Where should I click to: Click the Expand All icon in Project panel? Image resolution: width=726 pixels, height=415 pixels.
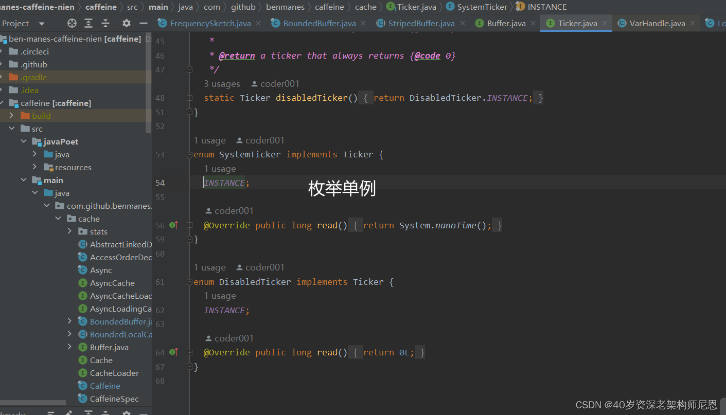[x=88, y=23]
